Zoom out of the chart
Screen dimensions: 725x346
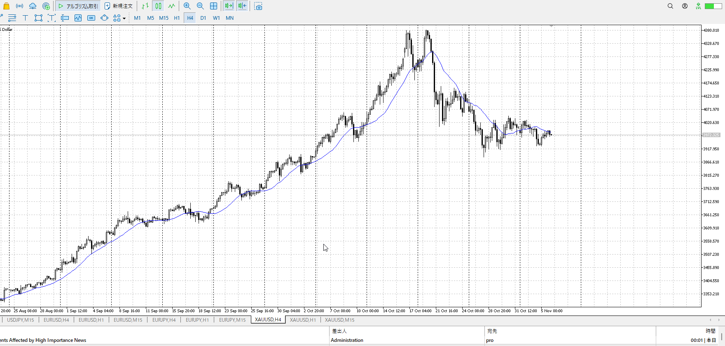[x=200, y=6]
